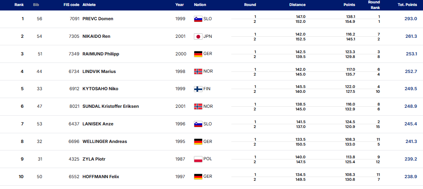The width and height of the screenshot is (423, 189).
Task: Click the Athlete column header
Action: click(x=89, y=5)
